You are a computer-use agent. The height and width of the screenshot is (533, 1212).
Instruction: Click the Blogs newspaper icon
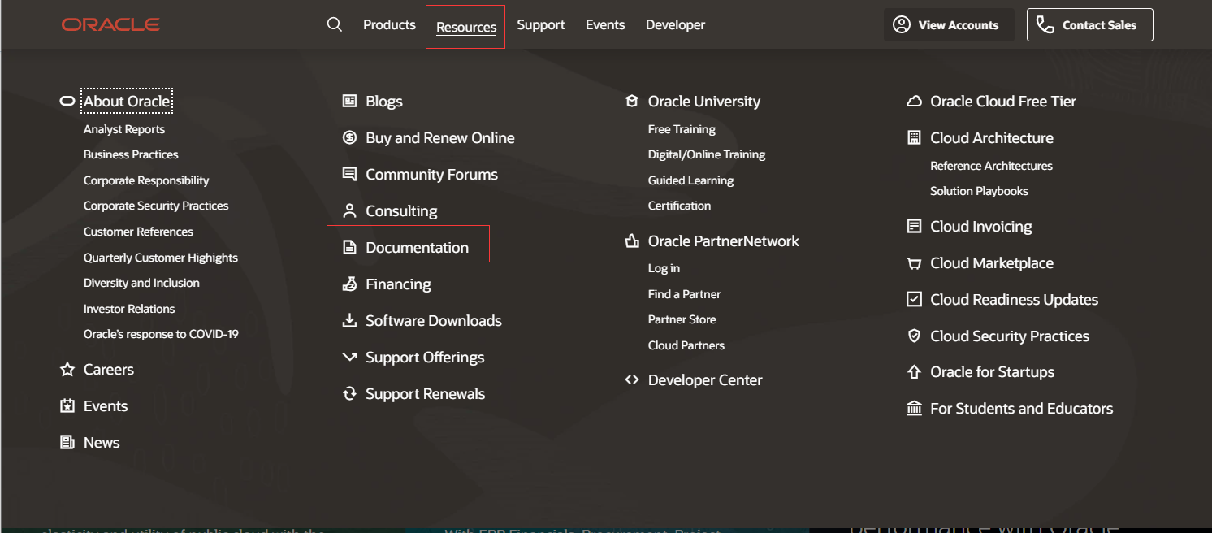[349, 102]
